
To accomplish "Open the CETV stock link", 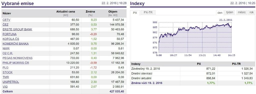I will click(6, 20).
